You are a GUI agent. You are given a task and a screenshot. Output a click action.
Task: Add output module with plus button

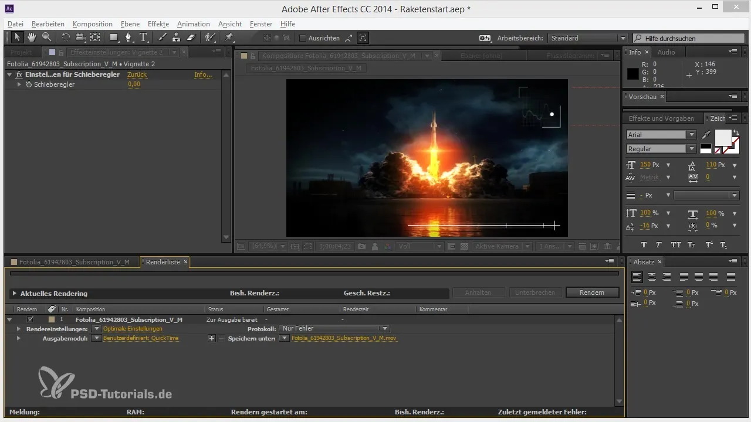[212, 338]
